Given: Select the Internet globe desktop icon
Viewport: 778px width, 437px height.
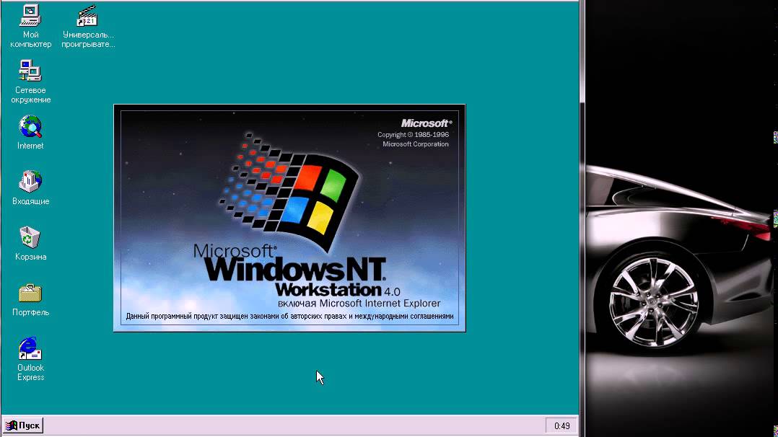Looking at the screenshot, I should 30,126.
